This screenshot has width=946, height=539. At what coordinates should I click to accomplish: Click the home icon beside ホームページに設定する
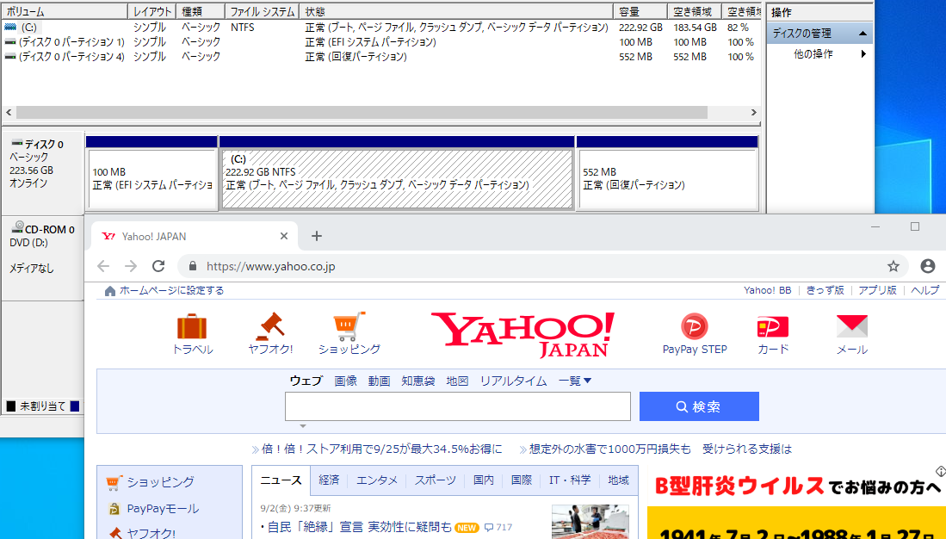pos(110,291)
